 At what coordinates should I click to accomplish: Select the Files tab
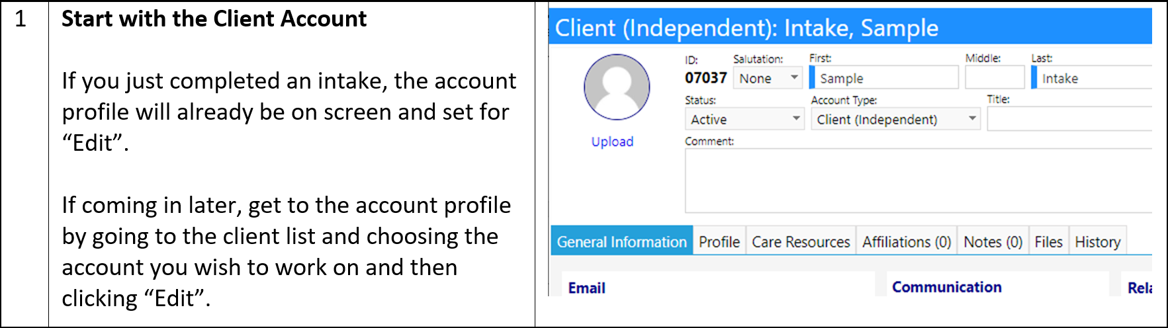click(1048, 241)
